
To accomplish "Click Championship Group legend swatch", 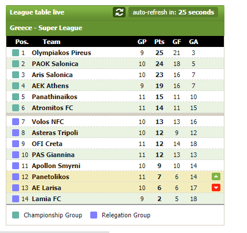I will point(16,215).
